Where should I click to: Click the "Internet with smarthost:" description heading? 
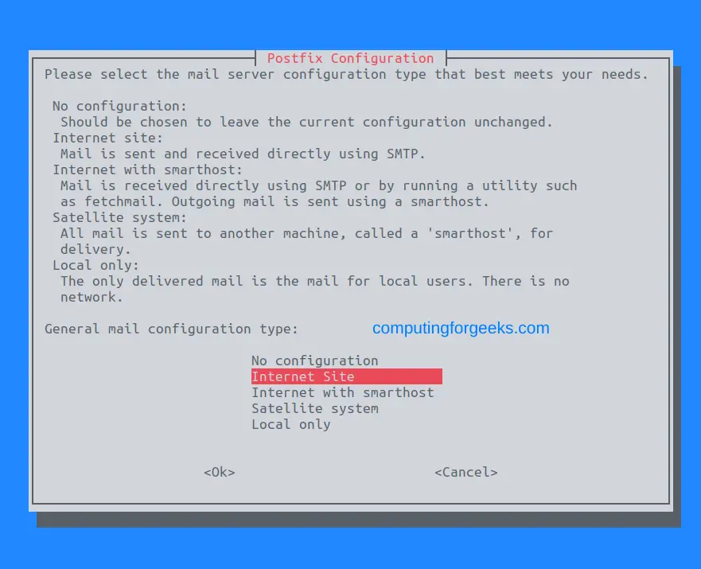[147, 170]
